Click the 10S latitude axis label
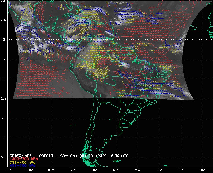 point(3,79)
